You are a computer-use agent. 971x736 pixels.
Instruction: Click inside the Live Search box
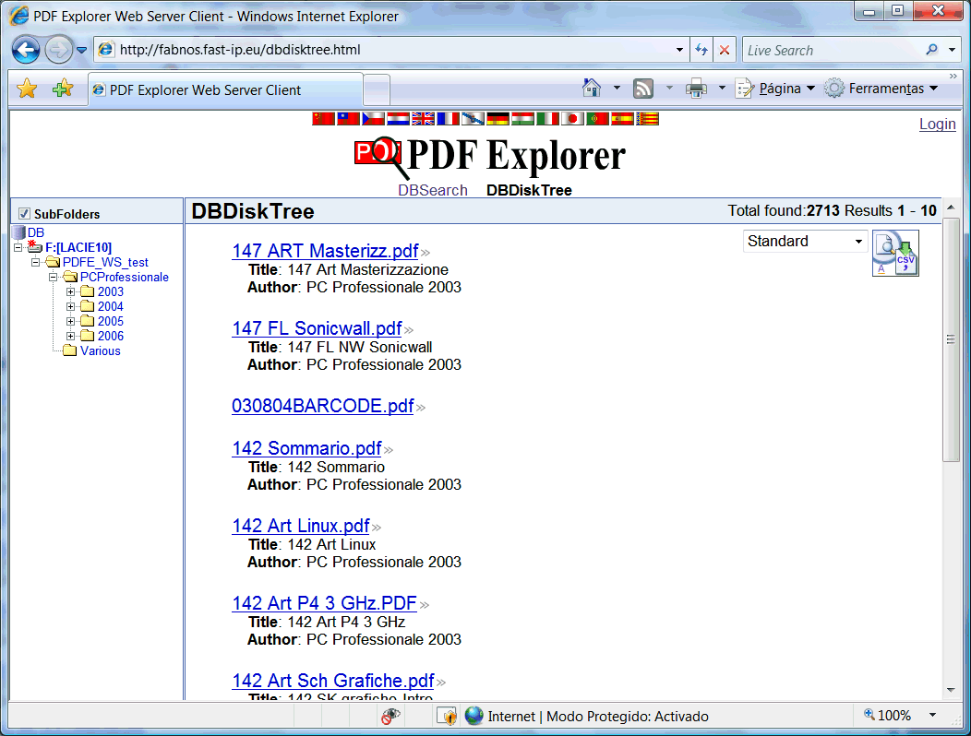tap(831, 50)
